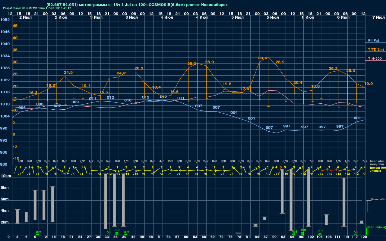Click the 2km altitude axis label

point(5,222)
